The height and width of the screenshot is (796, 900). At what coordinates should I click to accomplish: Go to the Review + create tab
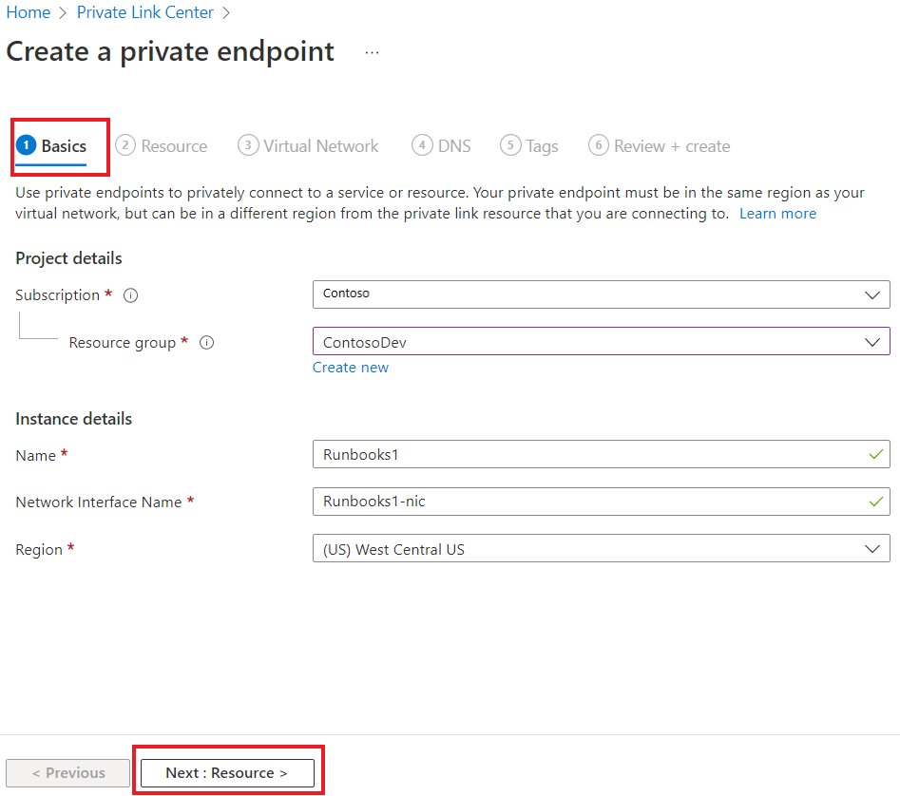point(660,146)
